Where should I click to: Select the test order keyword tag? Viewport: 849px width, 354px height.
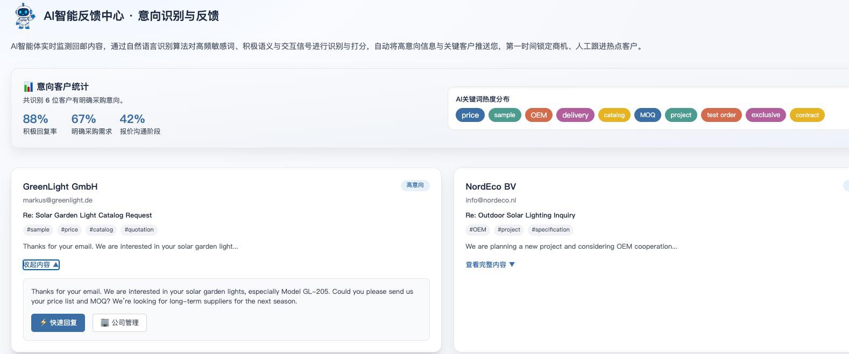721,115
